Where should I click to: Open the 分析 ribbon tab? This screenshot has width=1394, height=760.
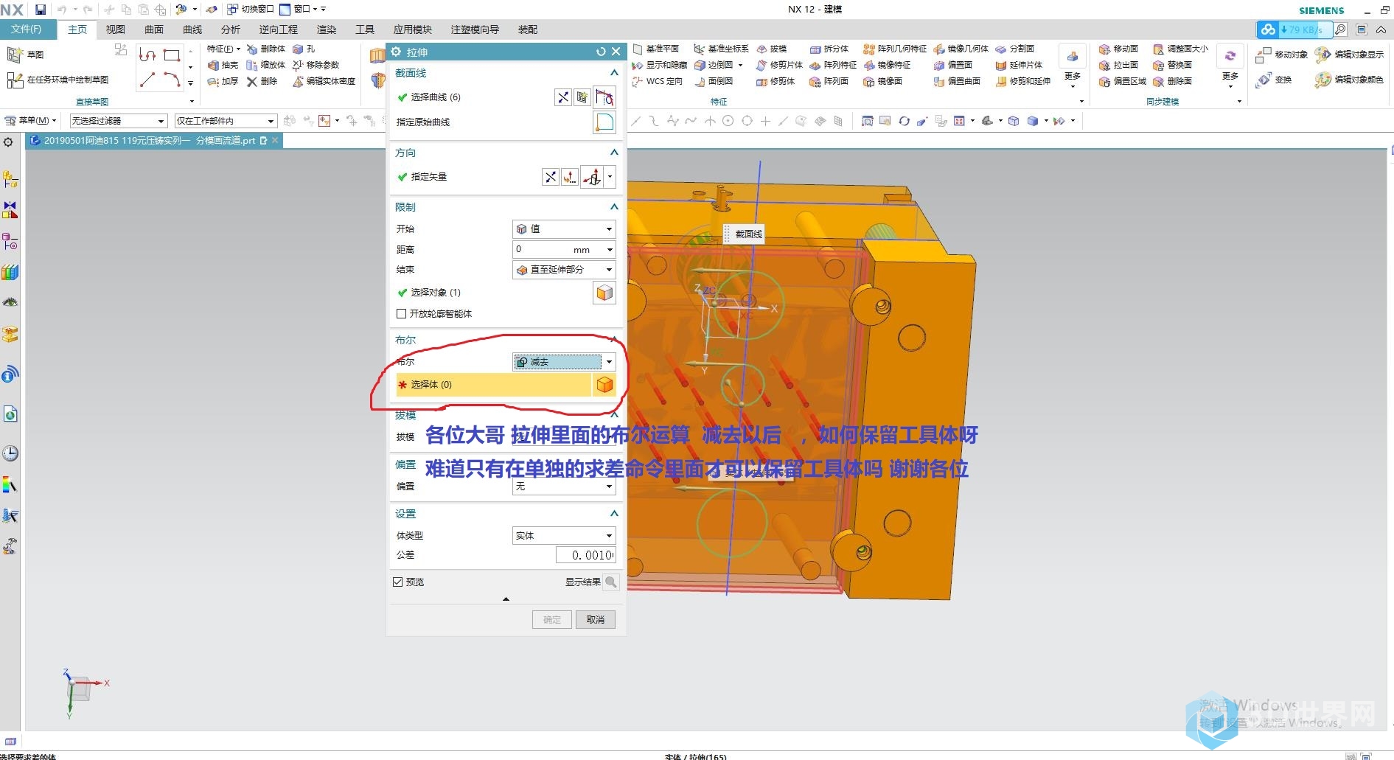(231, 29)
